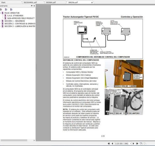Viewport: 155px width, 146px height.
Task: Click the MODULO XA2-A0 - CHASÍ DELANTERO image
Action: coord(124,102)
